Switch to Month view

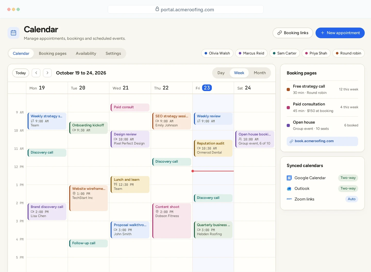260,73
